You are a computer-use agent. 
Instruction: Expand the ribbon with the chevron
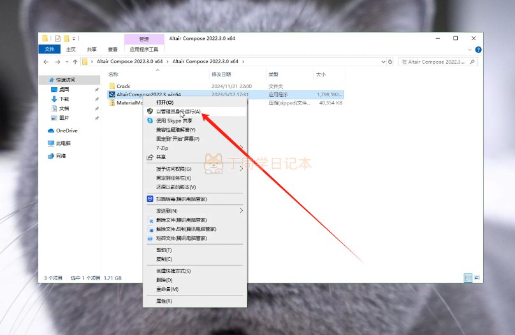[x=469, y=50]
